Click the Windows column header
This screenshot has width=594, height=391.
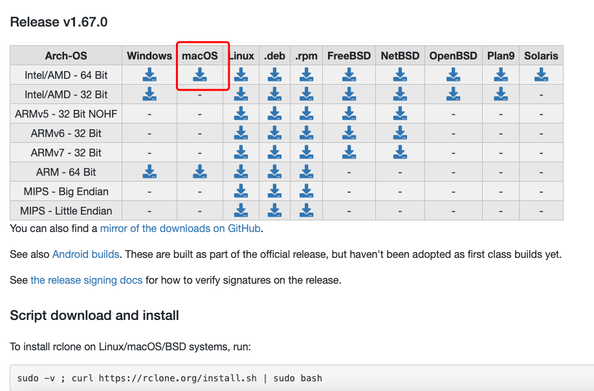pyautogui.click(x=149, y=56)
